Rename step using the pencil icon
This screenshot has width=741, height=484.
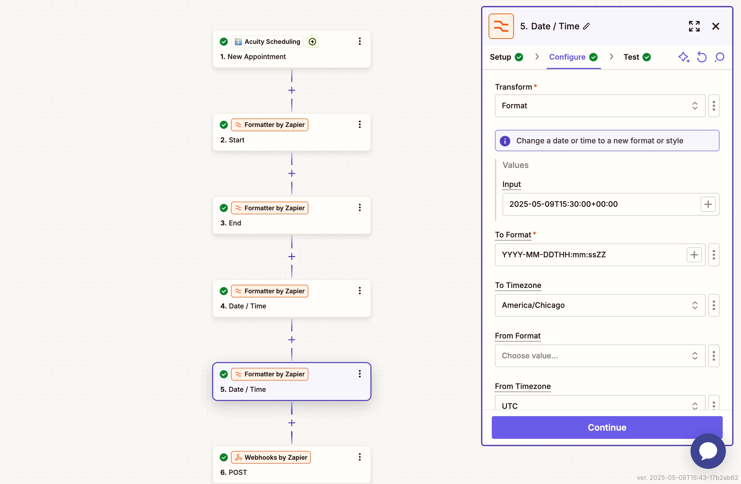[x=586, y=26]
